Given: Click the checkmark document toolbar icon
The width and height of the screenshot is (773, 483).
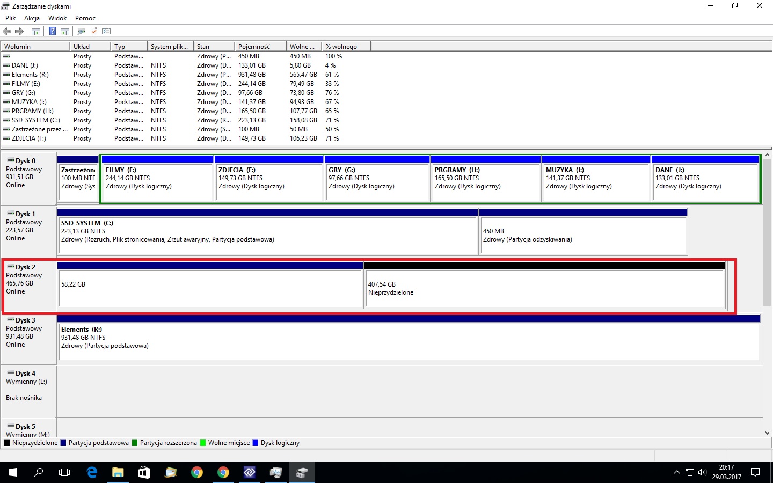Looking at the screenshot, I should tap(94, 31).
